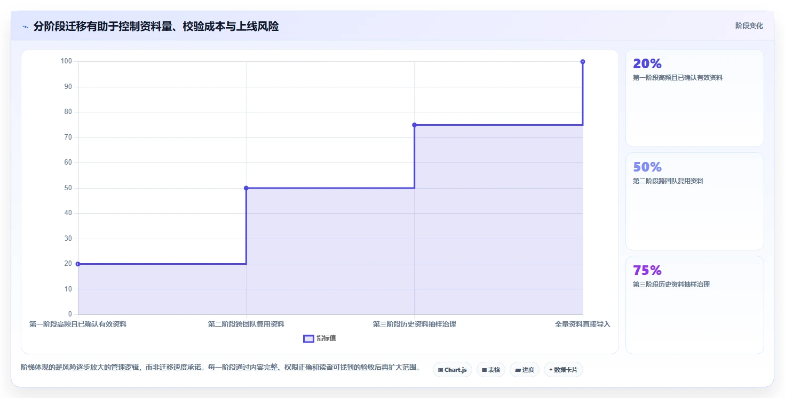Open the 75% data card
785x398 pixels.
pos(694,305)
